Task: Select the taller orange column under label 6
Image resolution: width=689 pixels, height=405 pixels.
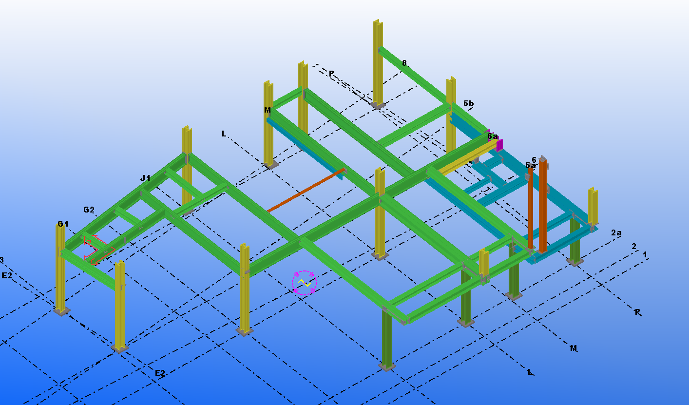Action: coord(542,206)
